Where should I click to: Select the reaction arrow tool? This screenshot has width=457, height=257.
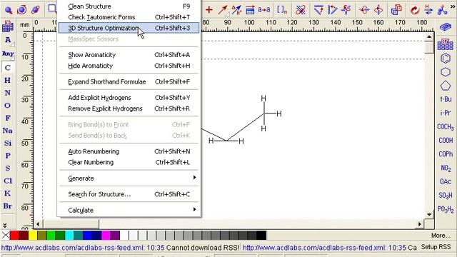[x=223, y=10]
